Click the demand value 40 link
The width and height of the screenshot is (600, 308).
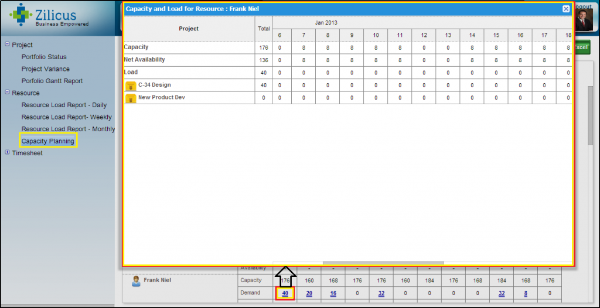285,293
